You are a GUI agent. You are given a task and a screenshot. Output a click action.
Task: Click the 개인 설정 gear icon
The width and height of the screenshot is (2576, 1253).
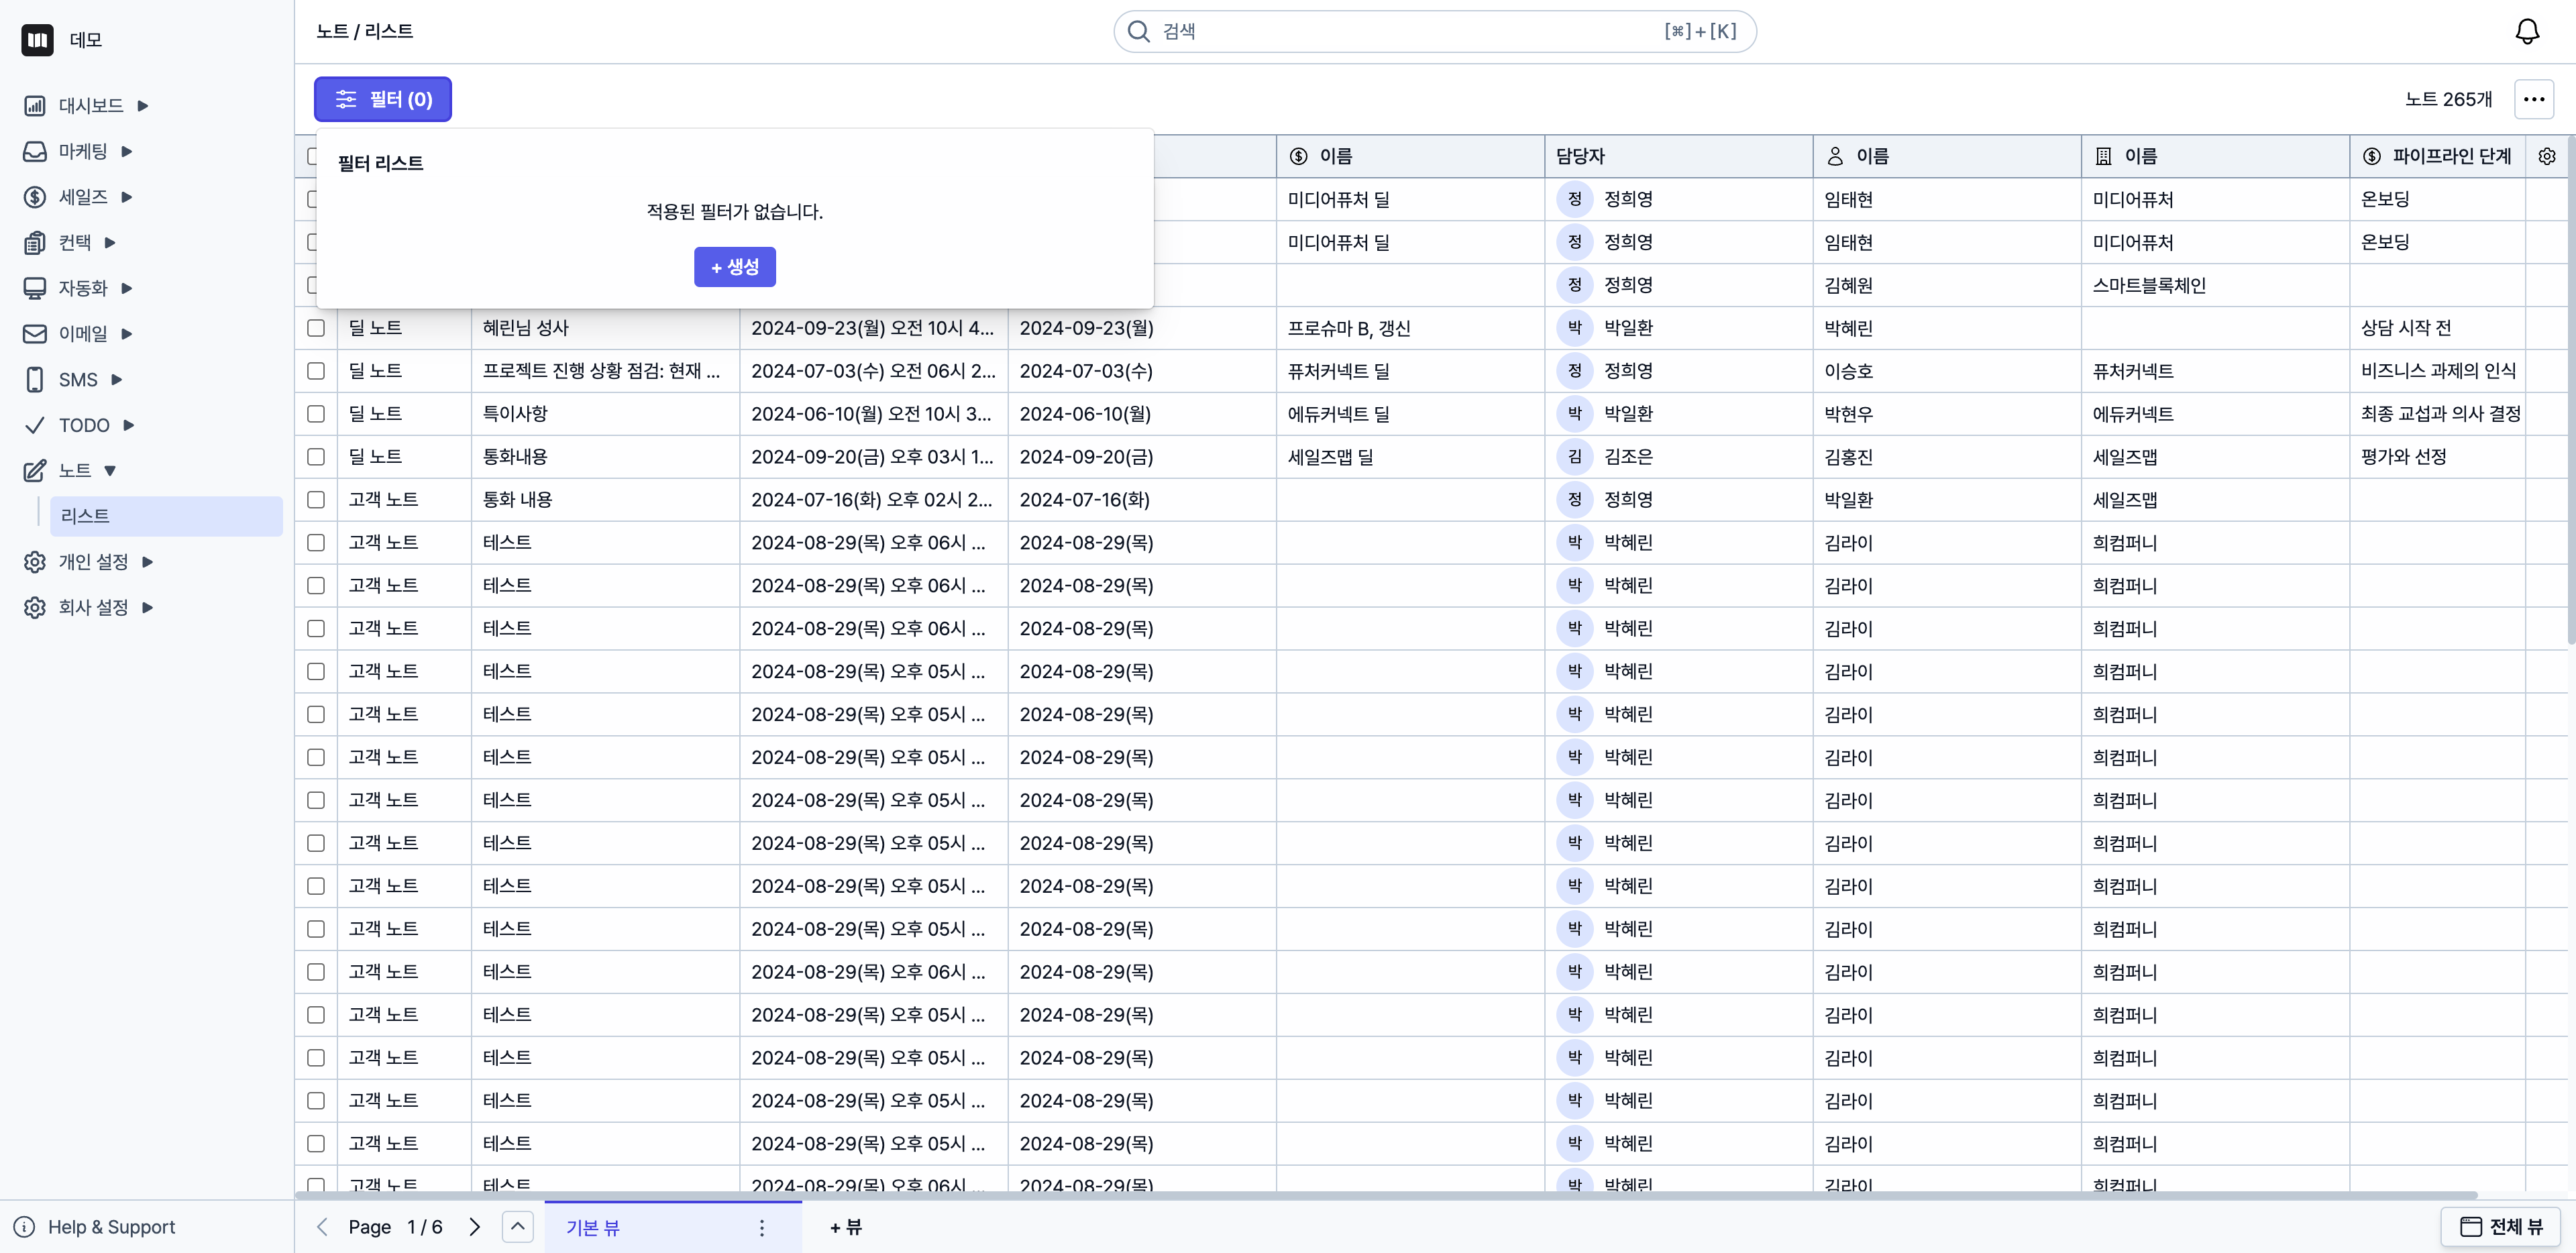click(35, 562)
